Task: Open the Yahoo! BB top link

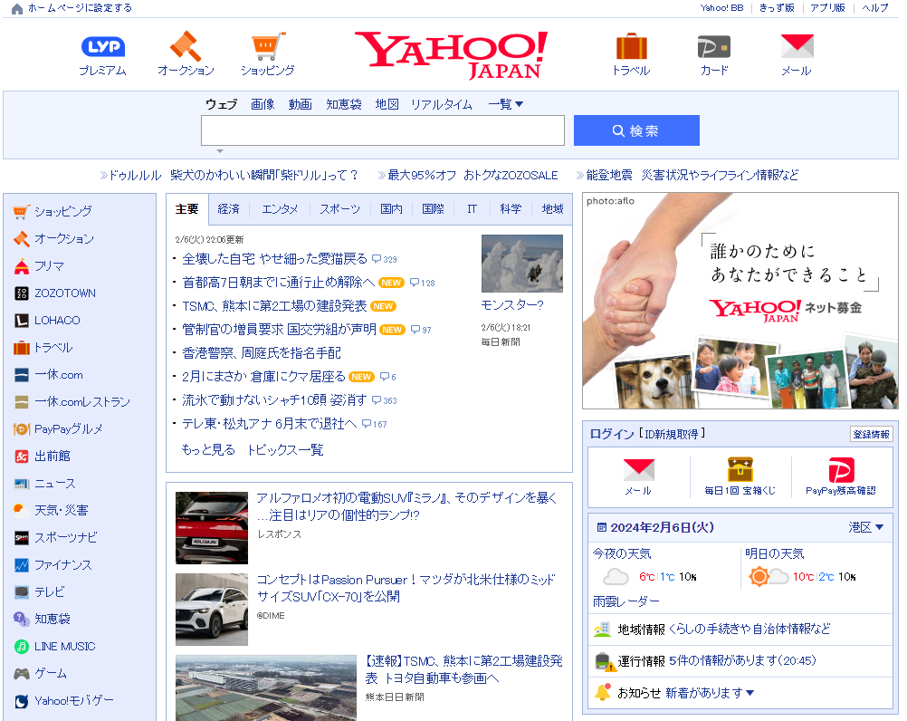Action: pos(722,8)
